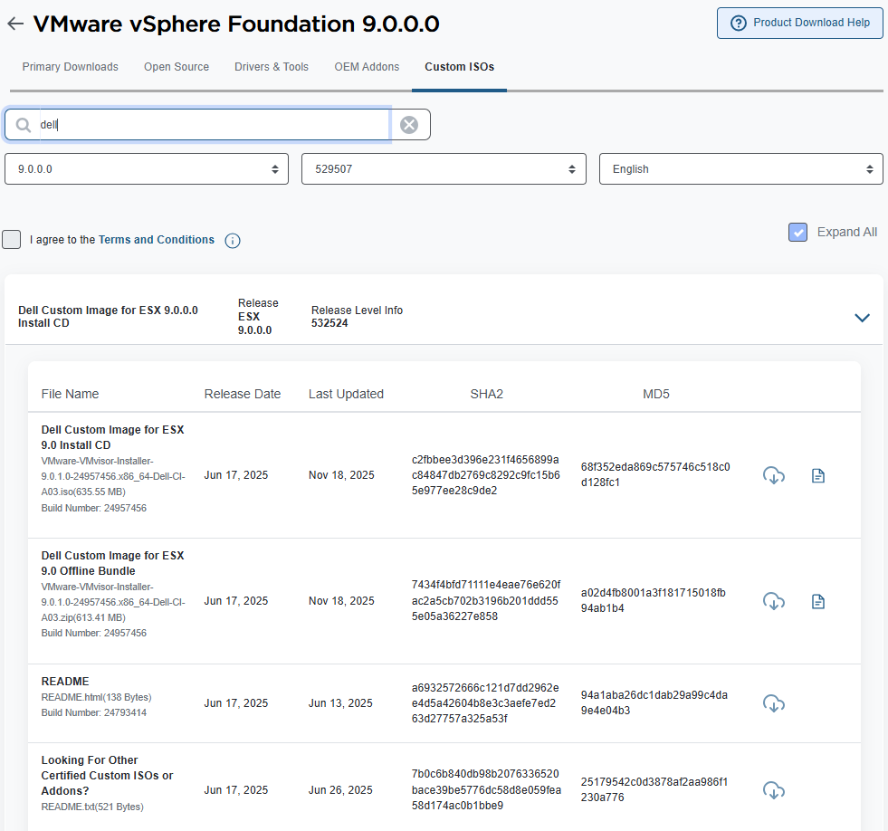Open the Drivers & Tools tab

point(272,67)
